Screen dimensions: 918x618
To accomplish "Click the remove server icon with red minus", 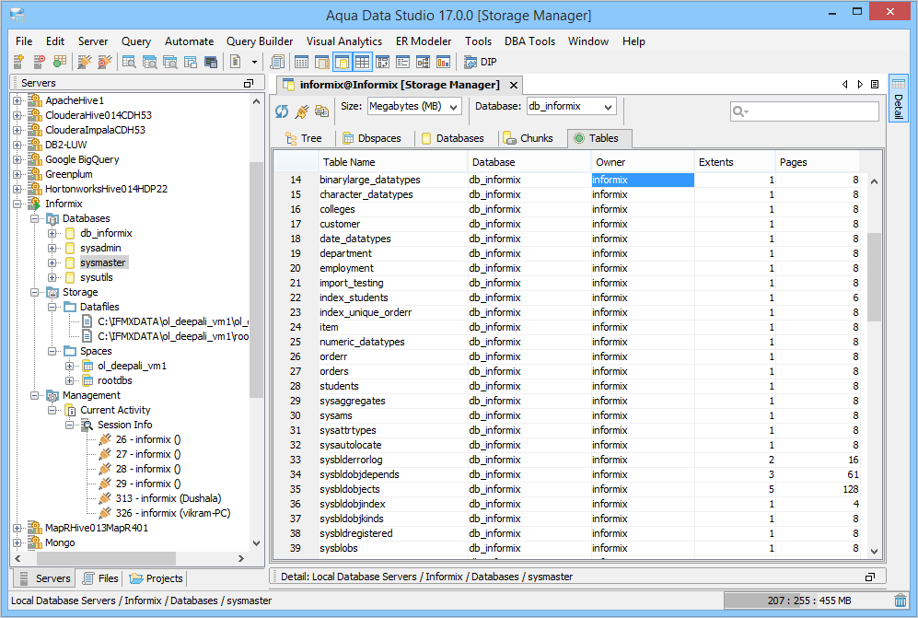I will pos(39,62).
